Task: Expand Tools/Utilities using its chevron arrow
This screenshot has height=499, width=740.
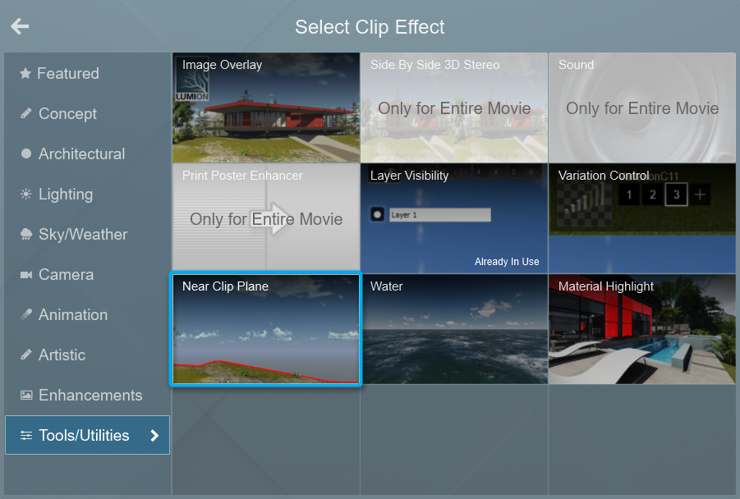Action: tap(155, 436)
